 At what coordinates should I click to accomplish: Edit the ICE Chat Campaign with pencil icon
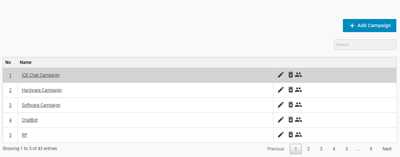[281, 75]
